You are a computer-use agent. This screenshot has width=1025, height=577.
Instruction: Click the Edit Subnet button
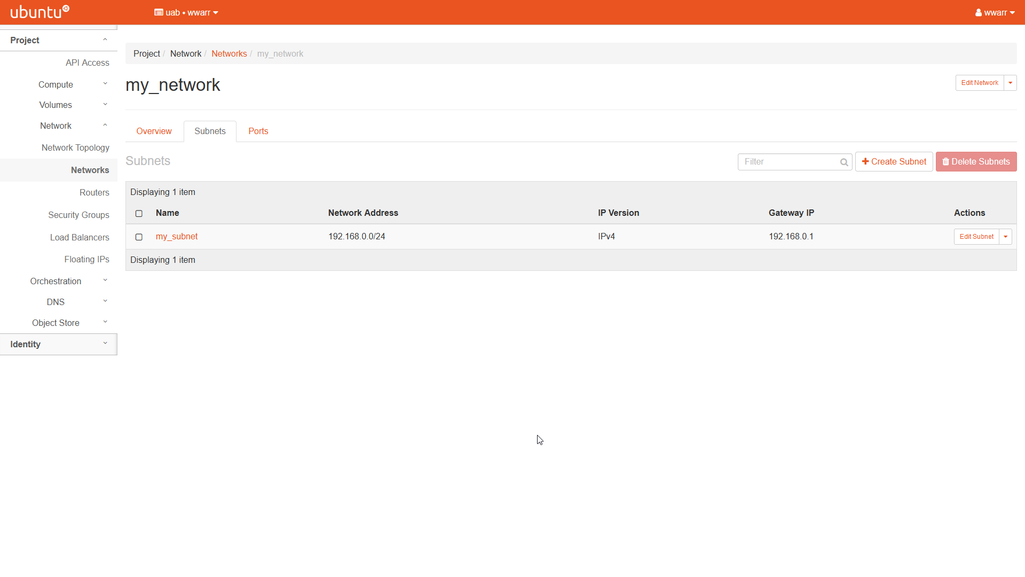click(976, 237)
